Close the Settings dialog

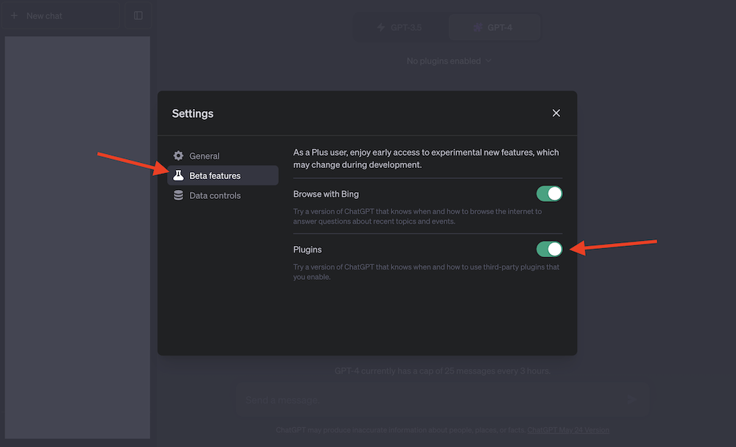tap(556, 113)
